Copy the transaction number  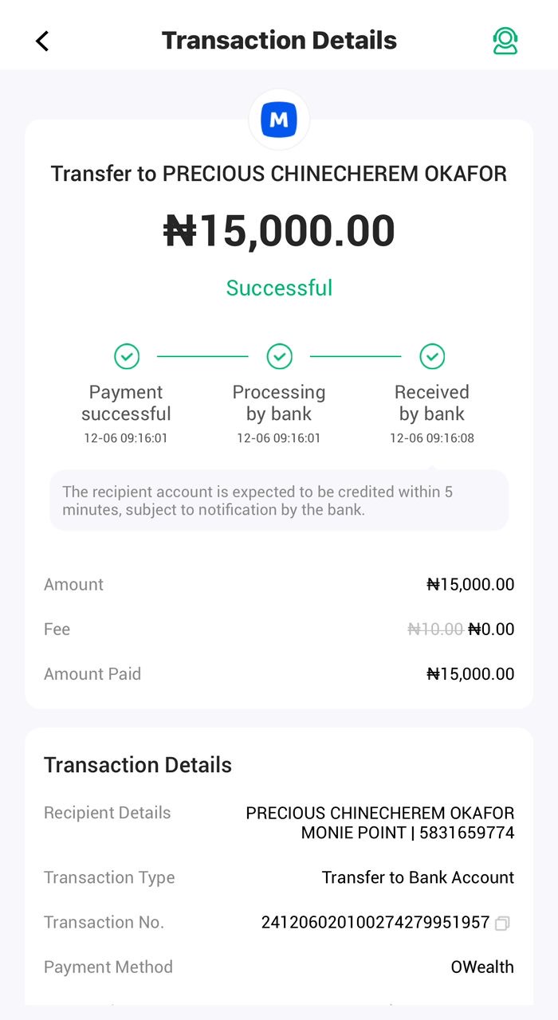[502, 923]
